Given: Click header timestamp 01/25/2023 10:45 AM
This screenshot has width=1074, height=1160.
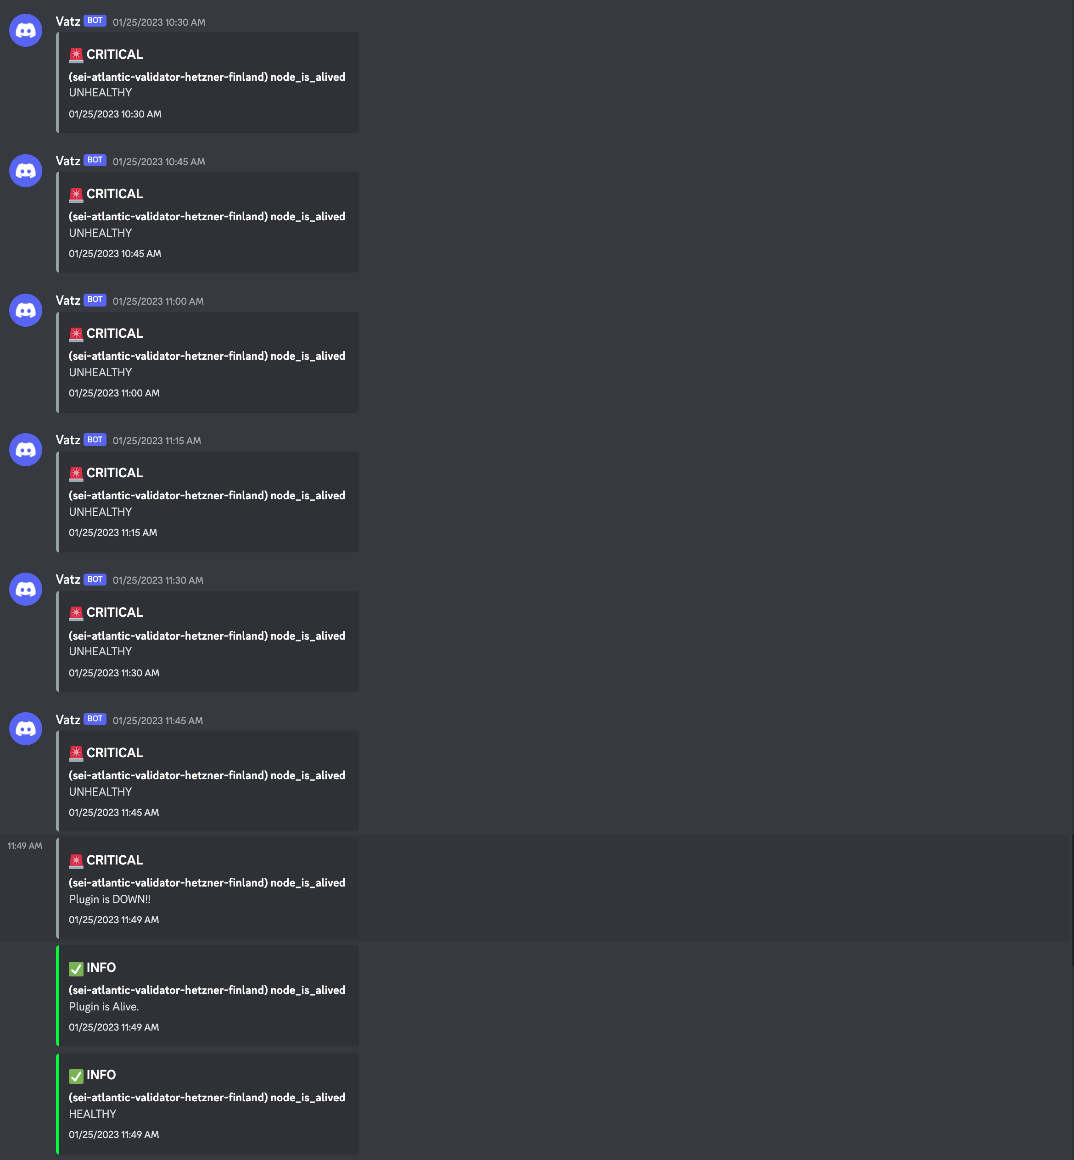Looking at the screenshot, I should [x=159, y=162].
